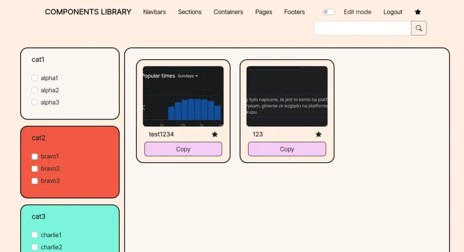464x252 pixels.
Task: Click the COMPONENTS LIBRARY brand title
Action: click(x=88, y=12)
